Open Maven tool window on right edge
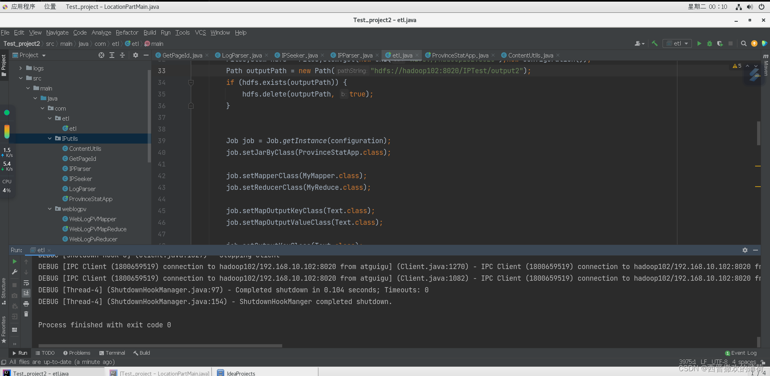Image resolution: width=770 pixels, height=376 pixels. point(766,65)
